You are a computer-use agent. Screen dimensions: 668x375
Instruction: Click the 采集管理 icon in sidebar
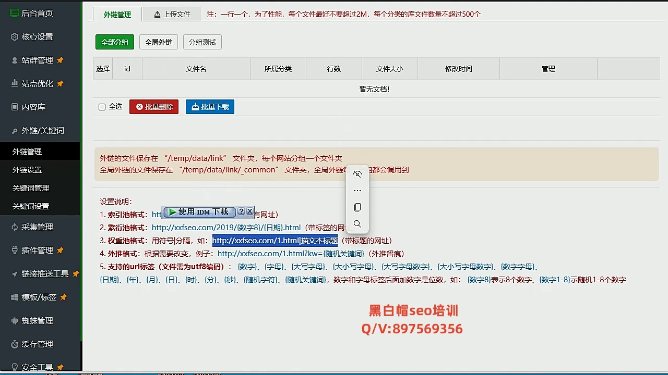[x=15, y=227]
